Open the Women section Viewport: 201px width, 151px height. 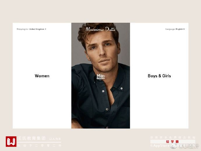coord(42,76)
